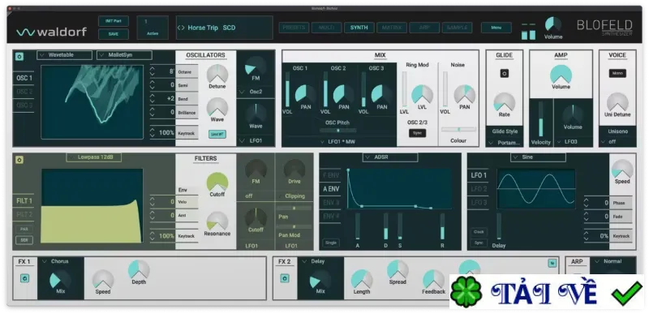The image size is (649, 314).
Task: Select PAR filter routing
Action: 24,229
